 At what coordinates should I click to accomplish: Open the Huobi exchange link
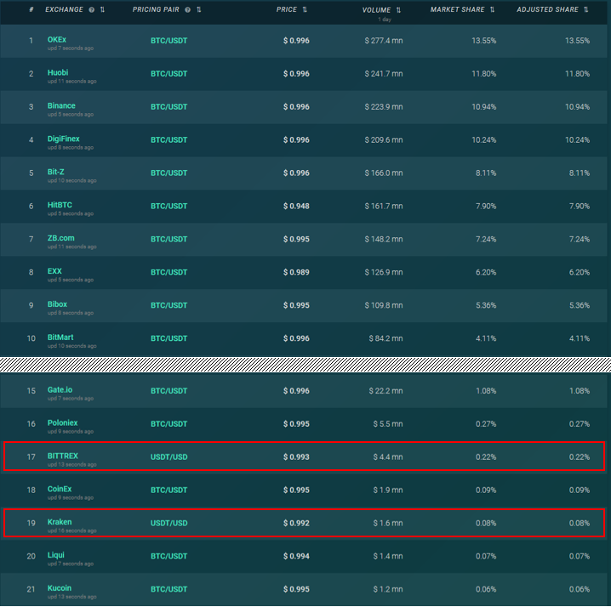(x=58, y=73)
